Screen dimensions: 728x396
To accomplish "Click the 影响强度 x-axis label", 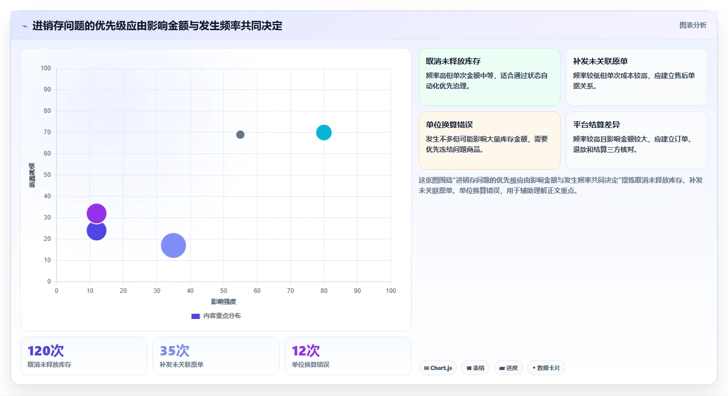I will pos(224,302).
